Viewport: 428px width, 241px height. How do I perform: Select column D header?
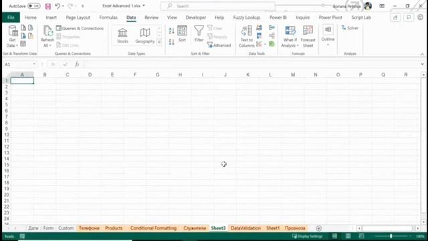click(x=90, y=74)
